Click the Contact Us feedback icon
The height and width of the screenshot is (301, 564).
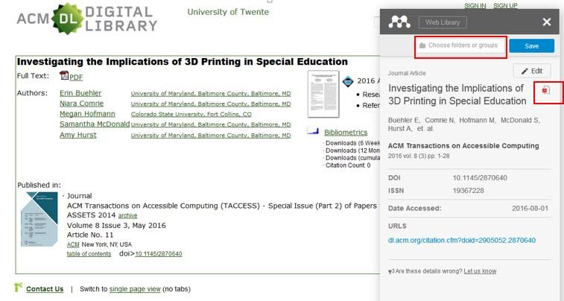[x=19, y=288]
